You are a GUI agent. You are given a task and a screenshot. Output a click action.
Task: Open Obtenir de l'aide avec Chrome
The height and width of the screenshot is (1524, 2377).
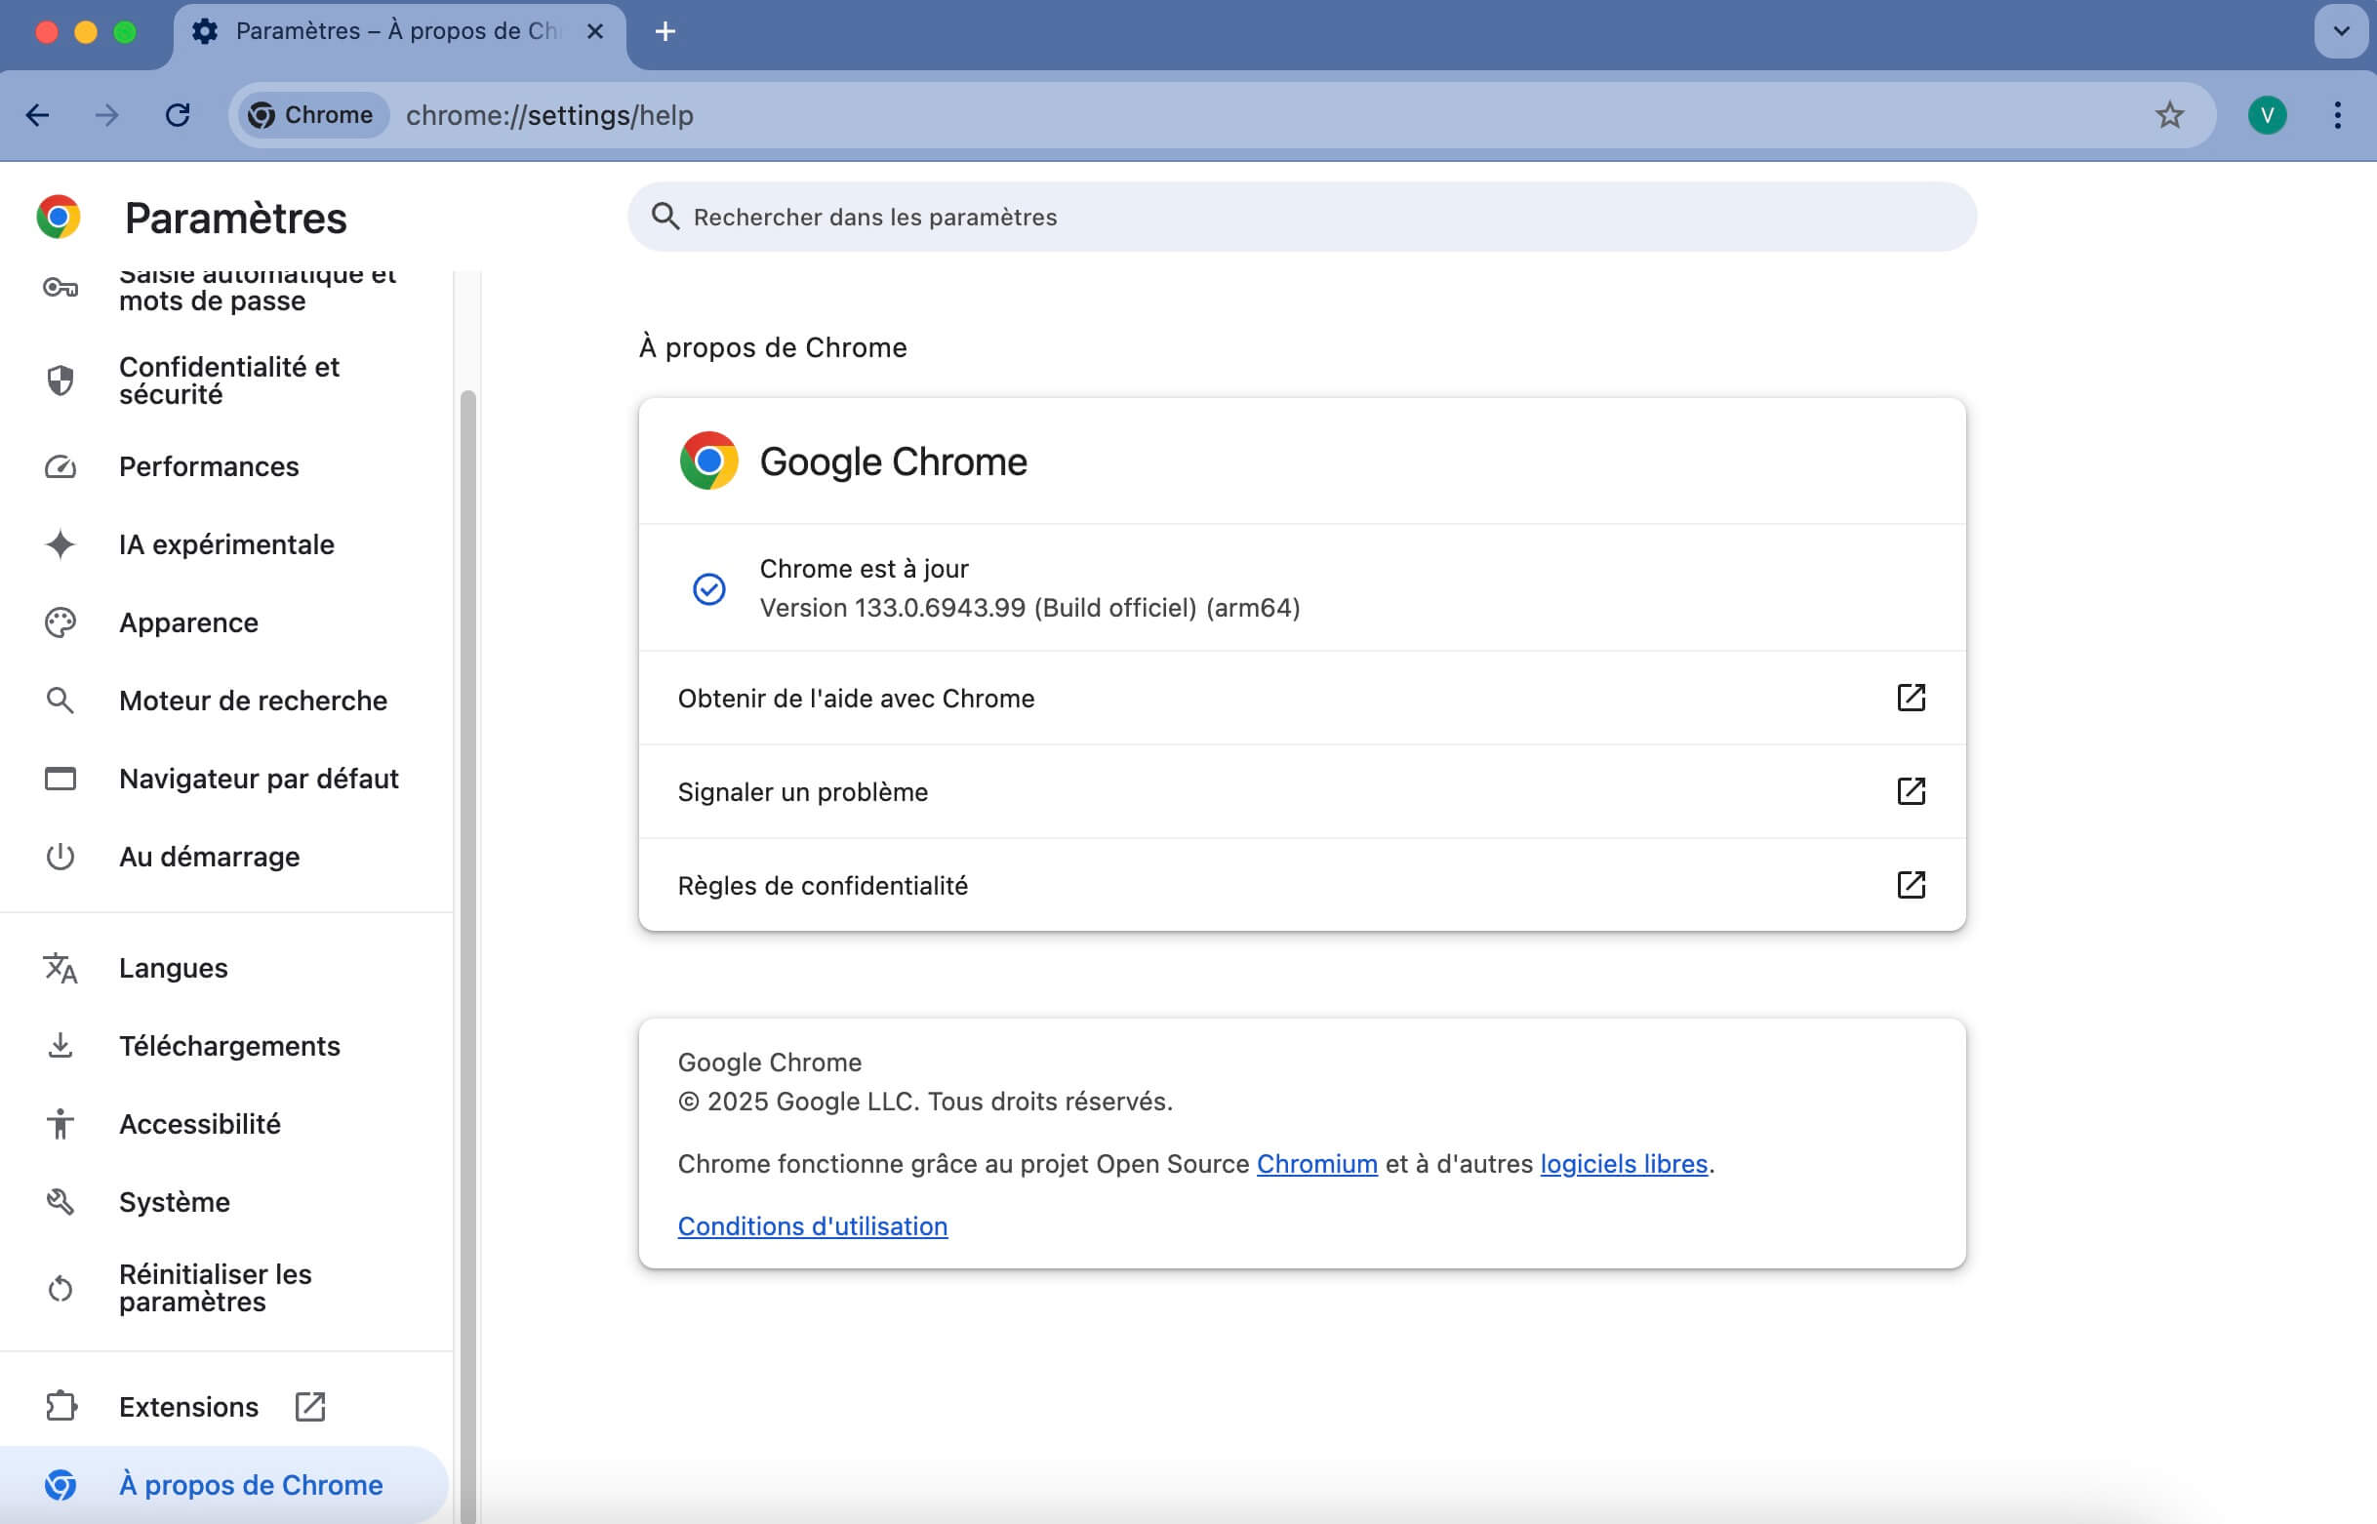click(1303, 698)
